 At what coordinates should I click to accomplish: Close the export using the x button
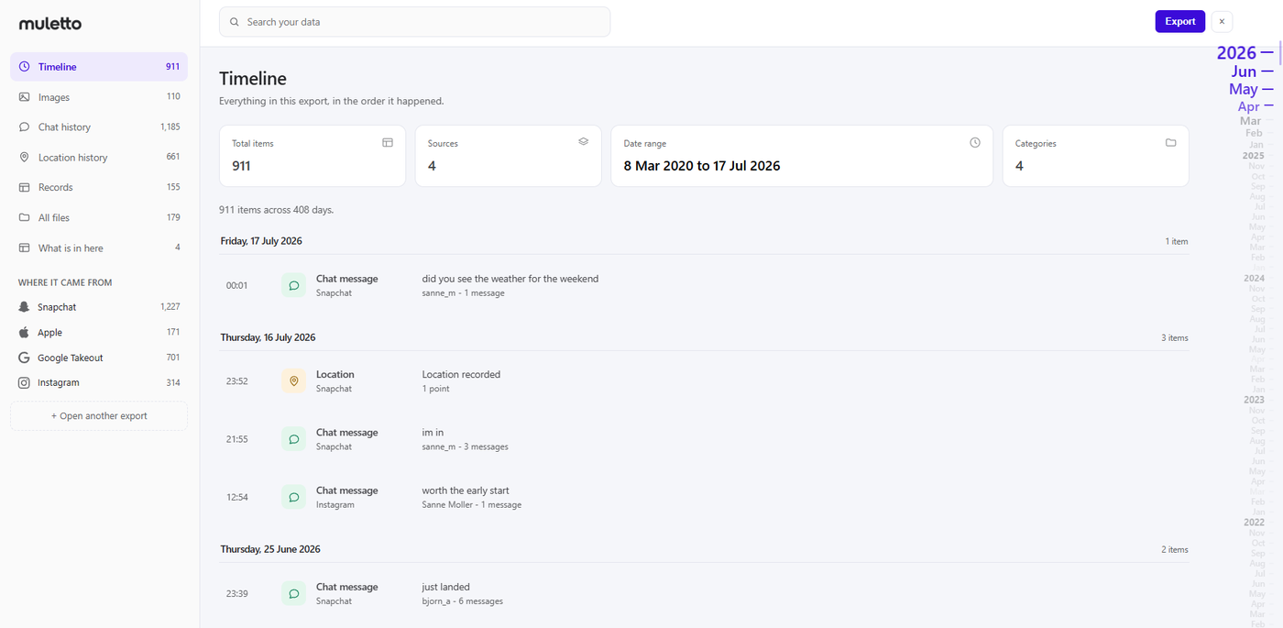click(1222, 22)
